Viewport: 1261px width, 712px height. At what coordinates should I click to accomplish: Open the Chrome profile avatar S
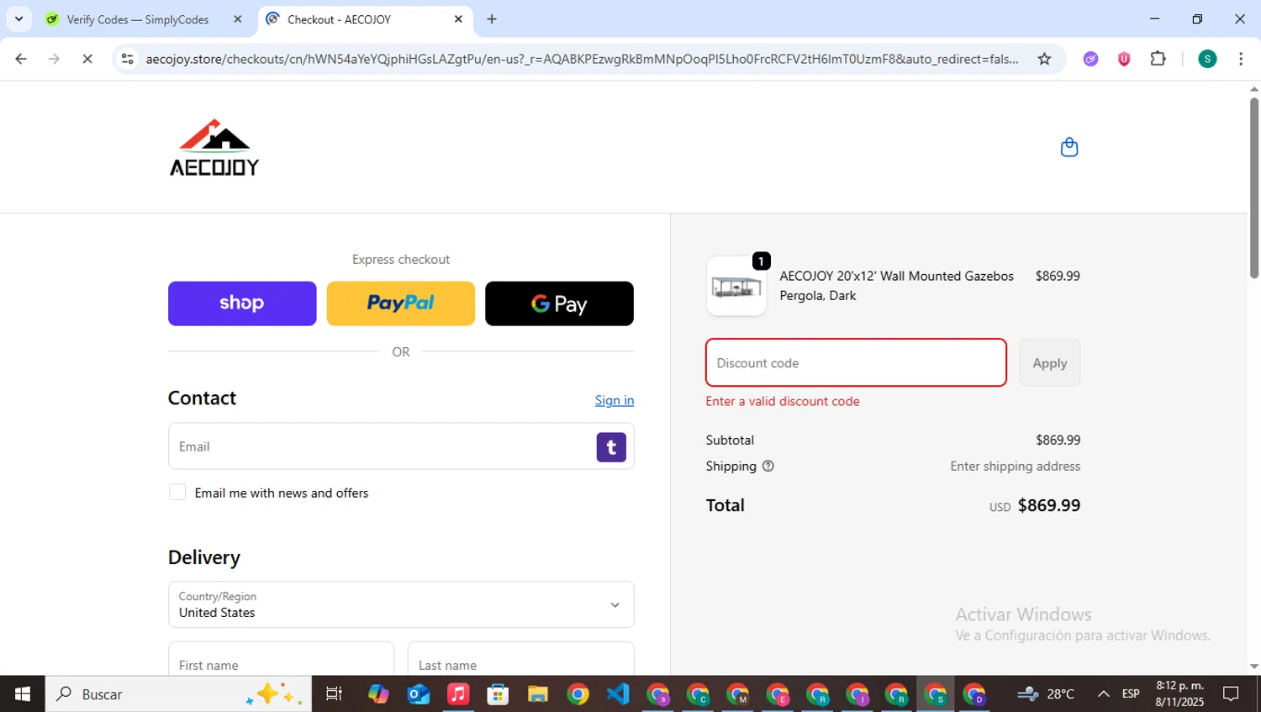tap(1207, 59)
